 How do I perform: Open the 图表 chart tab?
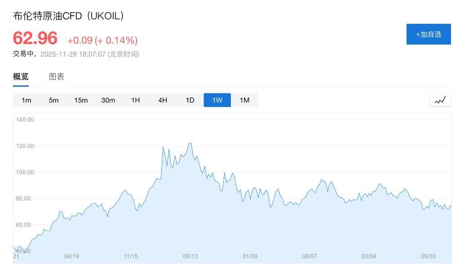pos(57,77)
